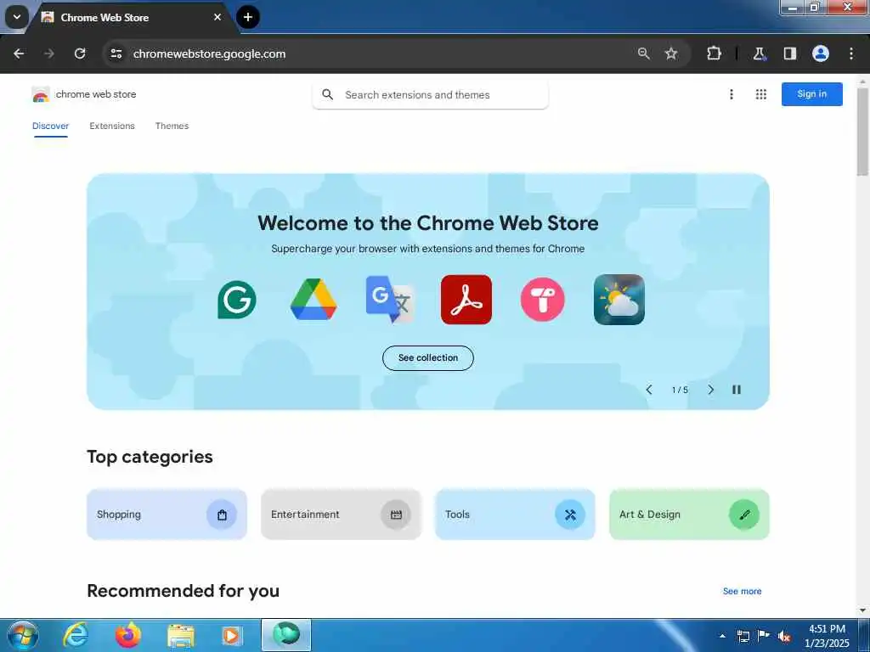Switch to the Discover tab
The height and width of the screenshot is (652, 870).
(50, 126)
